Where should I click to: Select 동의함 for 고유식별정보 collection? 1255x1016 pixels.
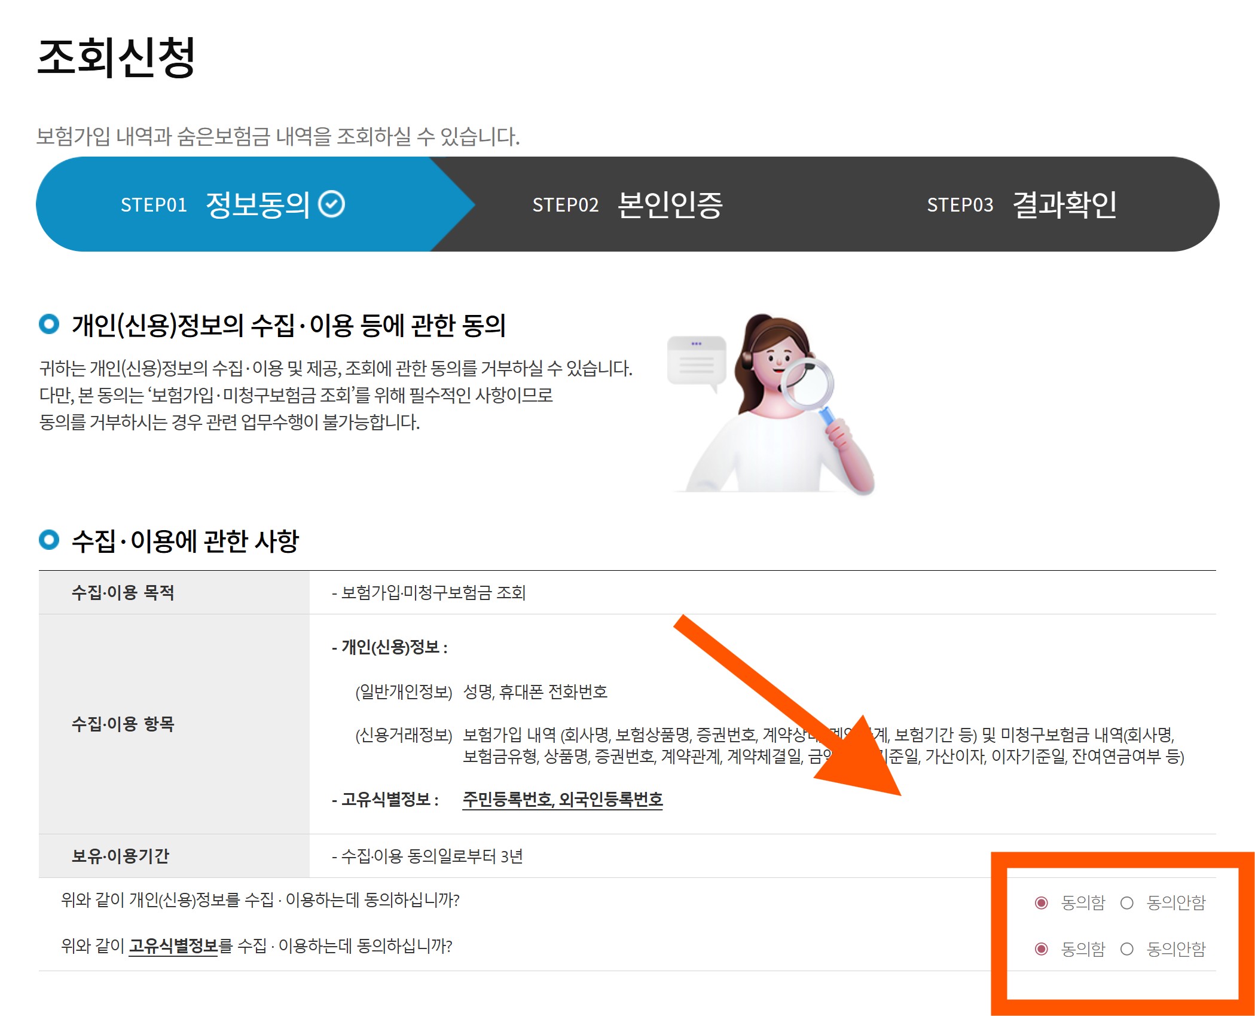[x=1041, y=948]
